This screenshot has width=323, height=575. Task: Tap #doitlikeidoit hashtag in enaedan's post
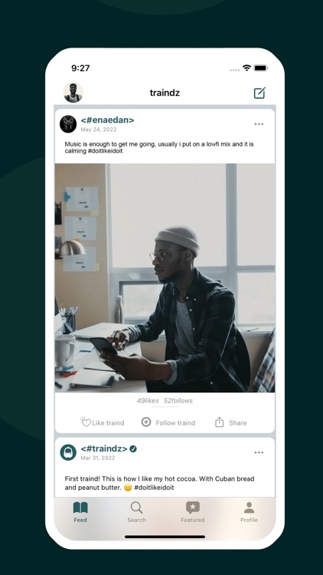(x=105, y=151)
